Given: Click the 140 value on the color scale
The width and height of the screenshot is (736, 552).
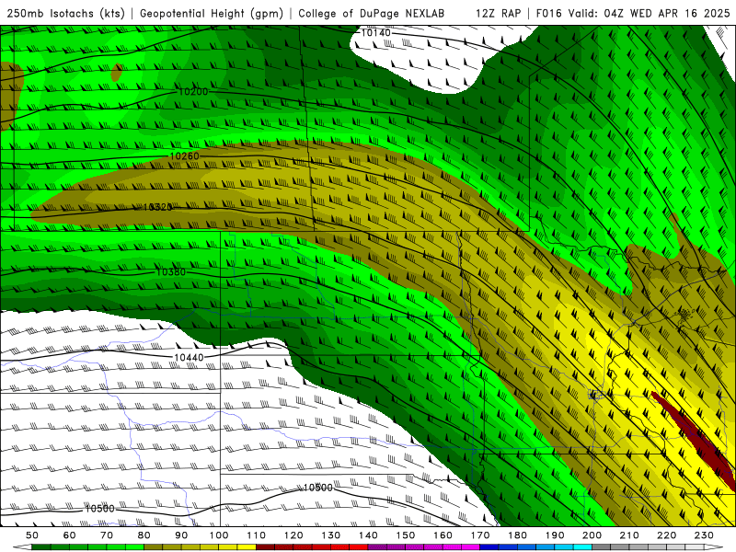Looking at the screenshot, I should tap(368, 535).
